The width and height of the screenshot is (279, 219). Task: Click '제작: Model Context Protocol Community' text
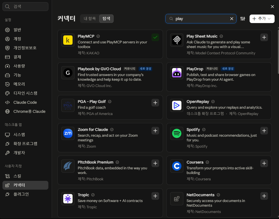[x=221, y=53]
